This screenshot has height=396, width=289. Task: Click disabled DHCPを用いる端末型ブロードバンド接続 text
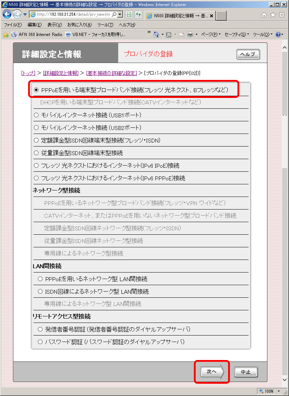[121, 102]
